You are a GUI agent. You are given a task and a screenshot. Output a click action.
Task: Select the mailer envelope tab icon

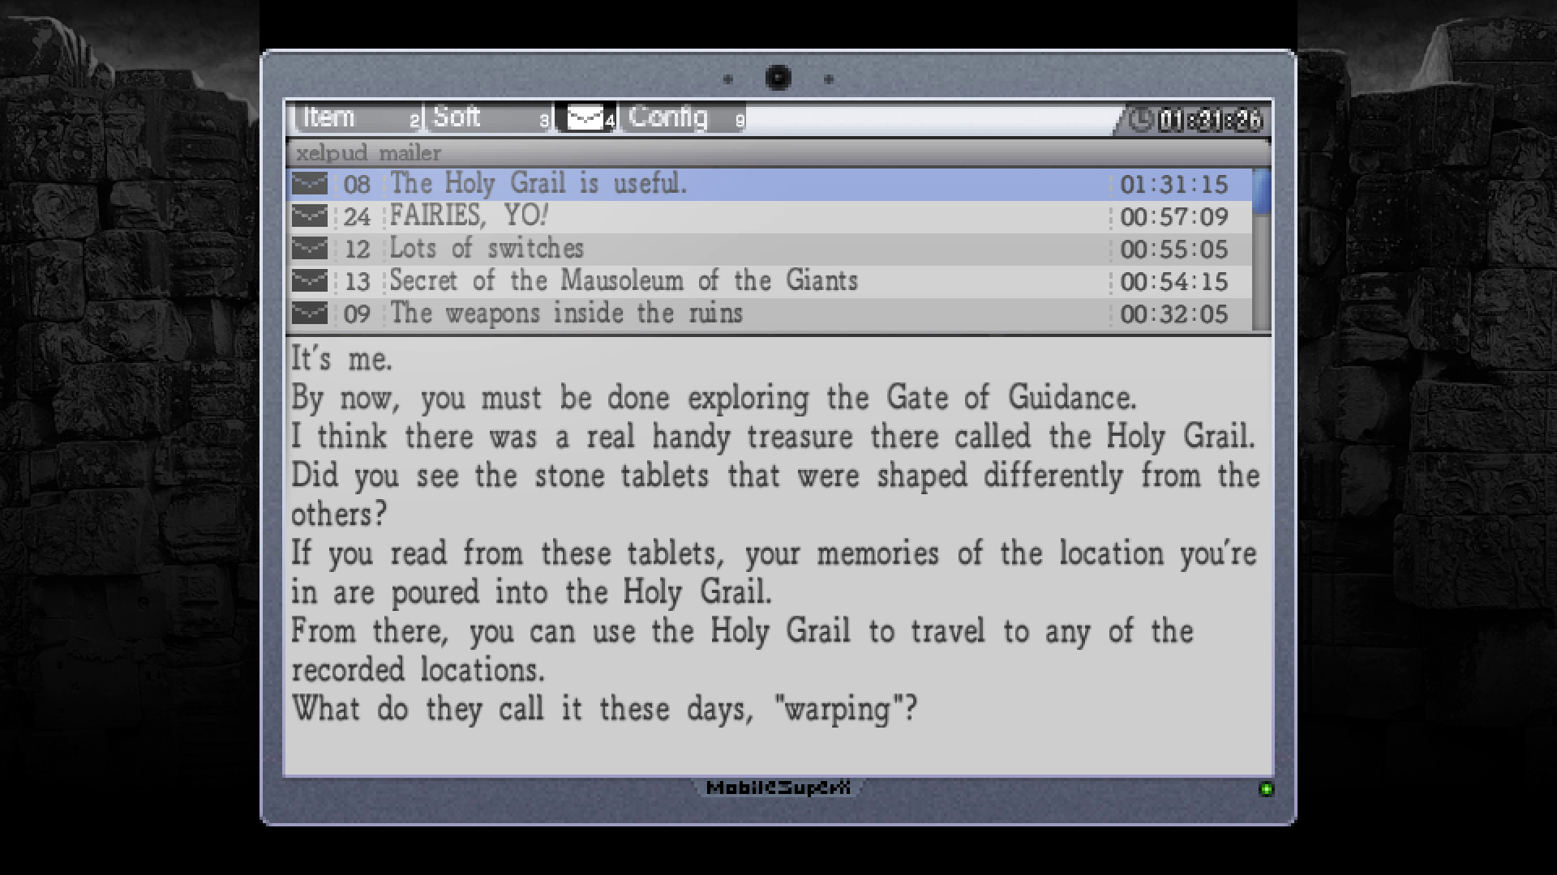click(584, 118)
